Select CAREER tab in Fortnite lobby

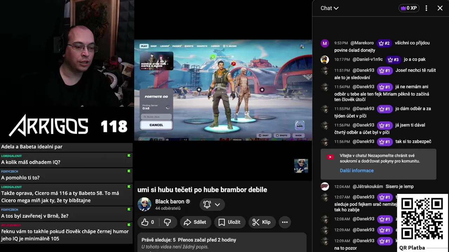215,46
